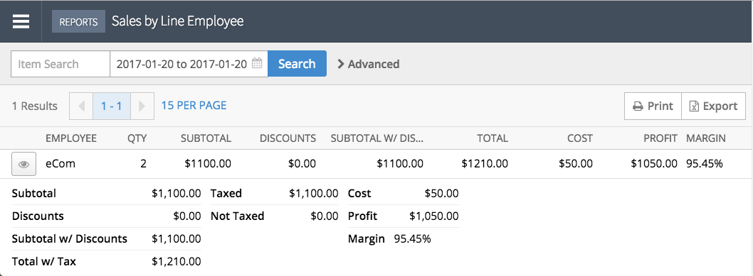
Task: Go to previous results page arrow
Action: 82,106
